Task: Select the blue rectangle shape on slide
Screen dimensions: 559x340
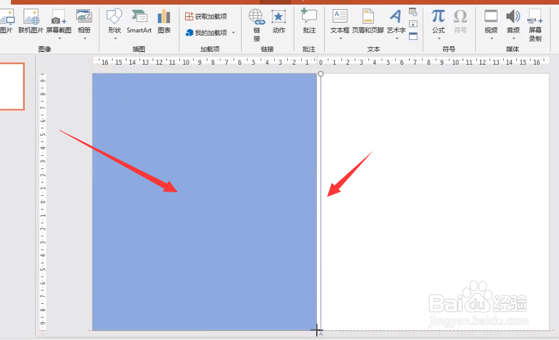Action: (x=204, y=202)
